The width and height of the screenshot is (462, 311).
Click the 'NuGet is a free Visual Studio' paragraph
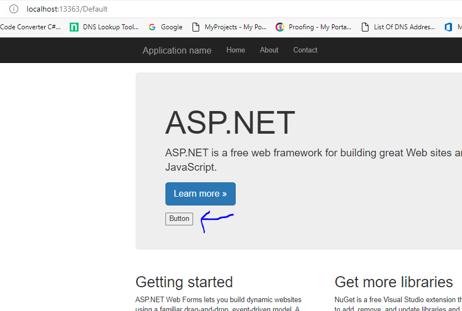tap(398, 304)
